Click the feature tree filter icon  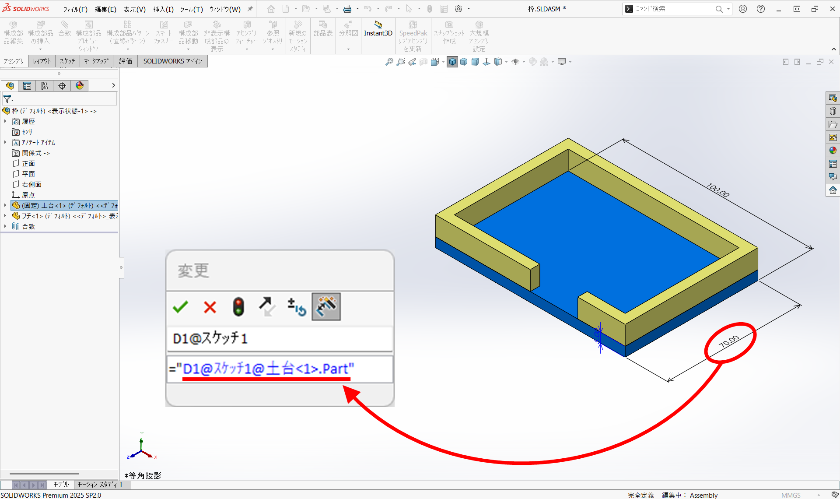[7, 99]
